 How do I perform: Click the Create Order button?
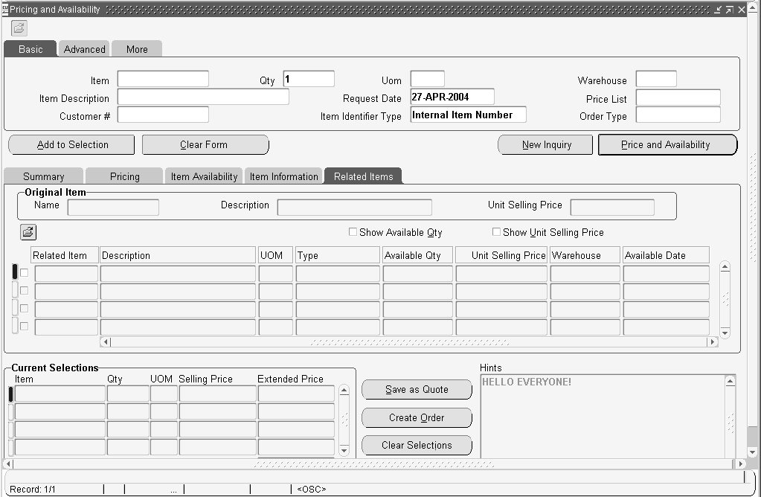click(417, 417)
